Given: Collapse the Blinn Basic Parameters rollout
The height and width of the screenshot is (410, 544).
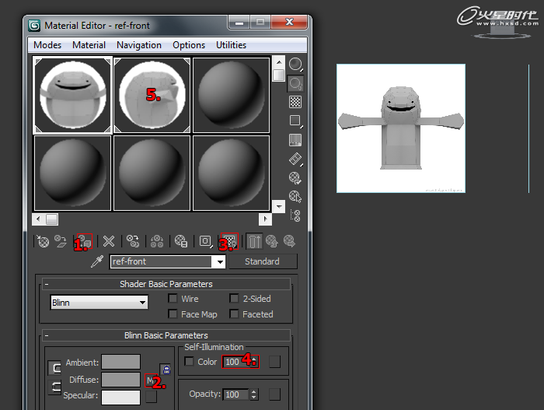Looking at the screenshot, I should pos(166,335).
